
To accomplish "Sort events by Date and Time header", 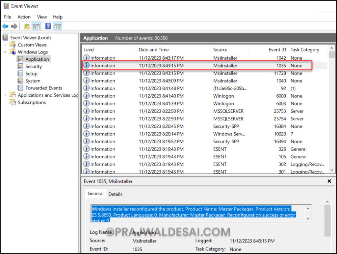I will pyautogui.click(x=174, y=49).
